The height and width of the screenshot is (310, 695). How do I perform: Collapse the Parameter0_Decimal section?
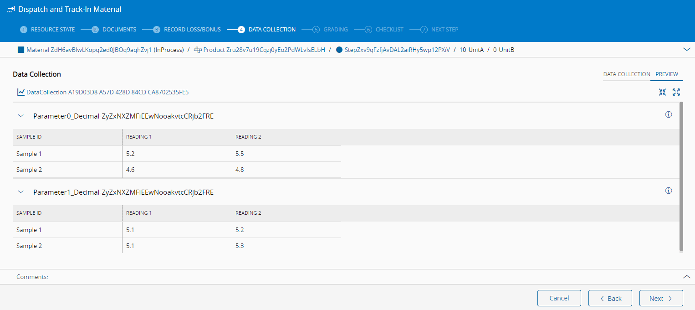click(20, 116)
